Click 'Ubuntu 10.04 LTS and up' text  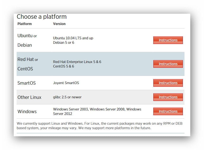pos(73,38)
